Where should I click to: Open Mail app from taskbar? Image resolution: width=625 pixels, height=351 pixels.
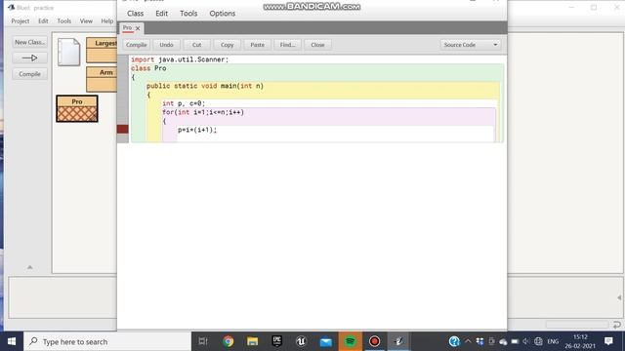[x=325, y=341]
